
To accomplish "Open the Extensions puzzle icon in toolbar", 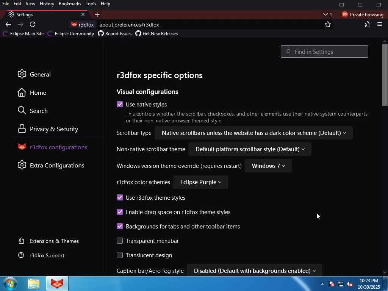I will pyautogui.click(x=368, y=24).
